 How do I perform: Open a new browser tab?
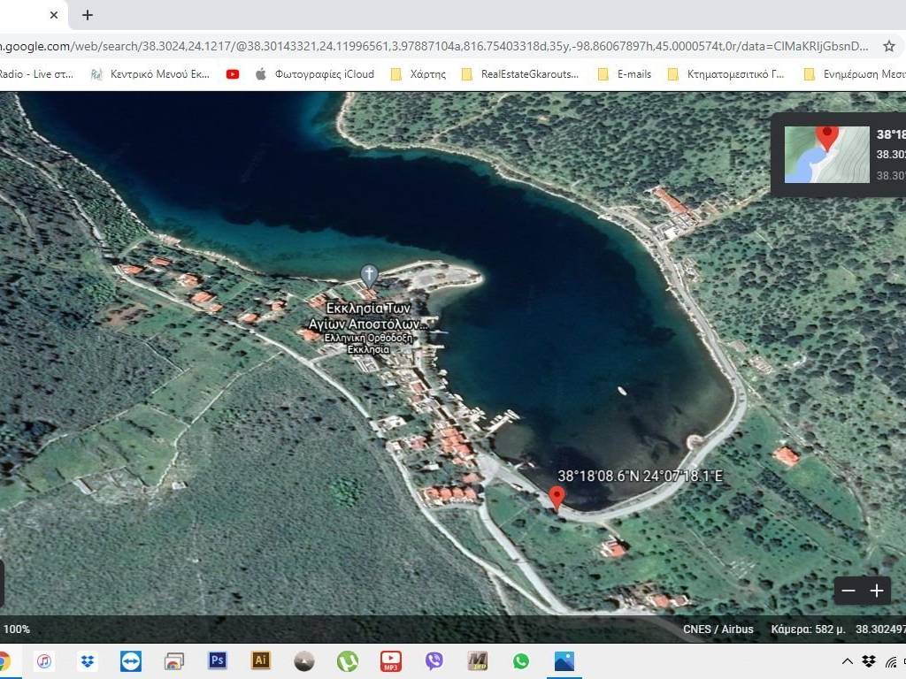point(87,15)
